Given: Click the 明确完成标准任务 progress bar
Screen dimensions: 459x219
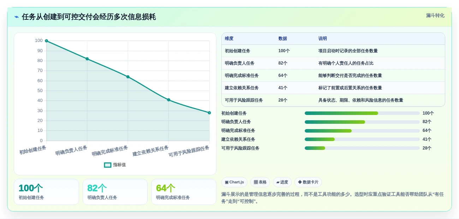Looking at the screenshot, I should pos(362,131).
